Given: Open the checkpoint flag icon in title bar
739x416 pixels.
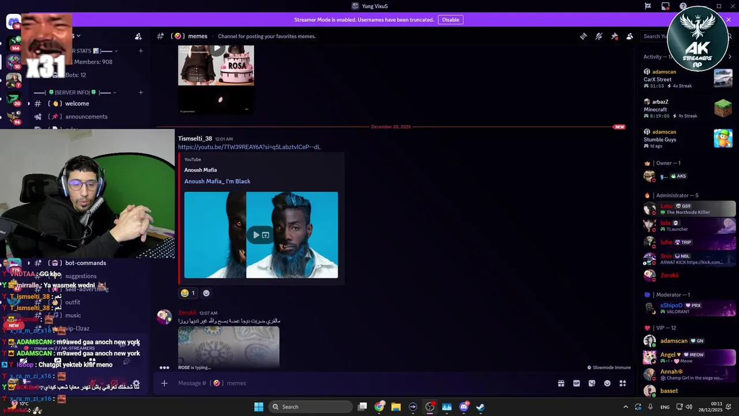Looking at the screenshot, I should tap(648, 6).
